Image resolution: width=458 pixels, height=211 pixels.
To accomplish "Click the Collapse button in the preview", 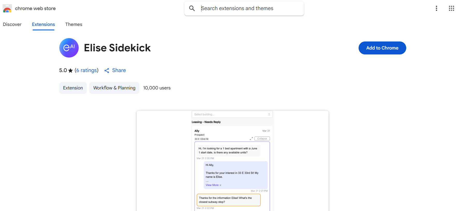I will coord(262,139).
